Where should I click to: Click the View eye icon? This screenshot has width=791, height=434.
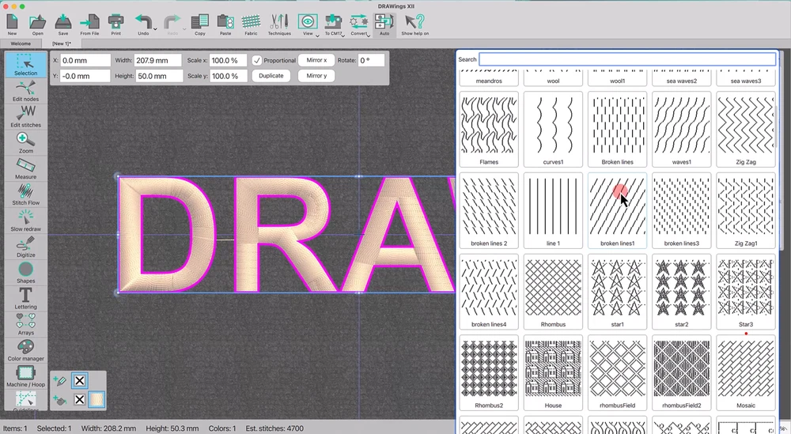(307, 23)
